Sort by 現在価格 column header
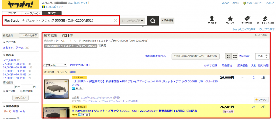Viewport: 276px width, 119px height. pos(227,66)
